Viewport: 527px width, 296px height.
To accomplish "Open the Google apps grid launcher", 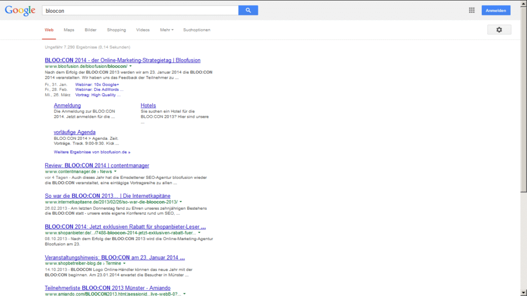I will tap(471, 10).
